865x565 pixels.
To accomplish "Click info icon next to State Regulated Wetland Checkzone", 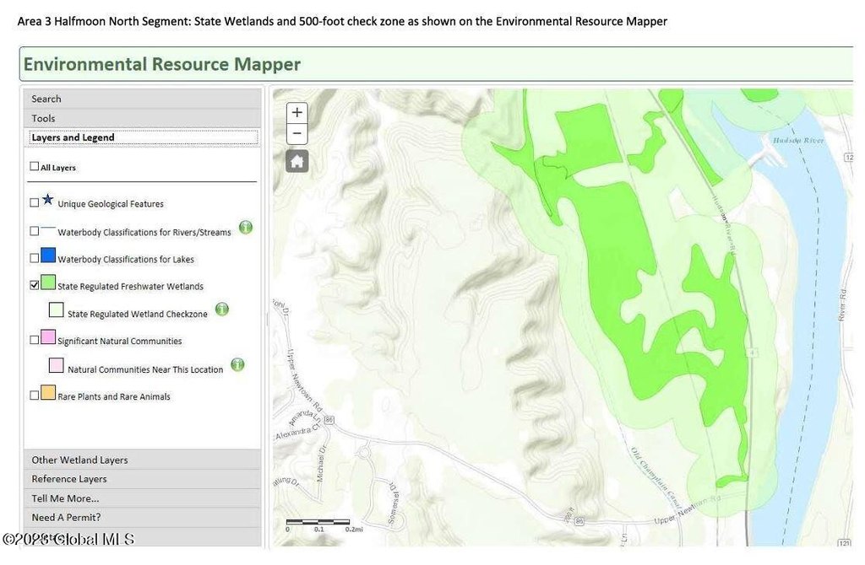I will [x=222, y=309].
